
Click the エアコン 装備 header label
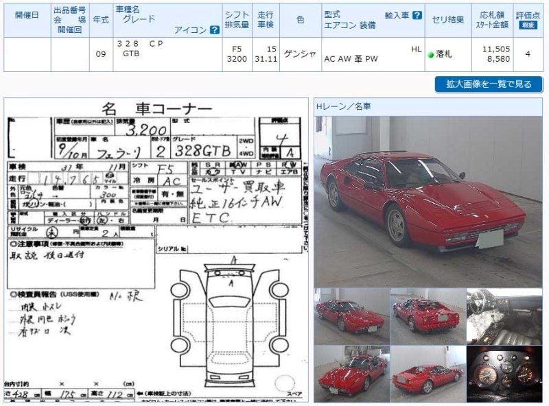[x=350, y=25]
